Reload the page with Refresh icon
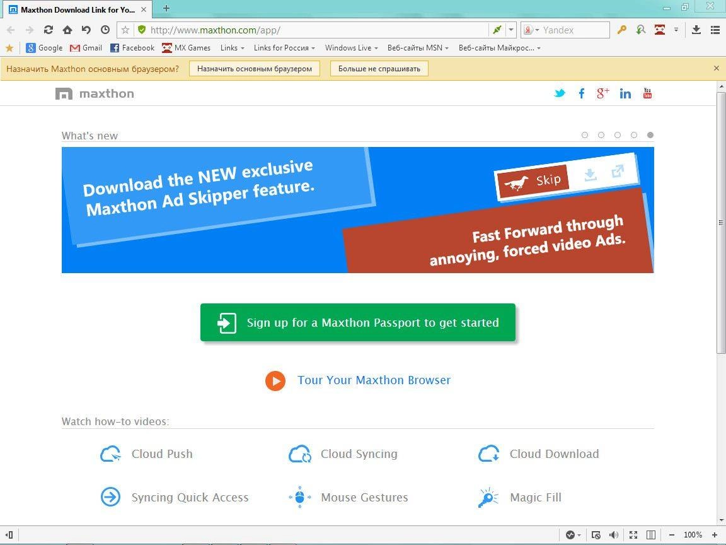 point(48,30)
